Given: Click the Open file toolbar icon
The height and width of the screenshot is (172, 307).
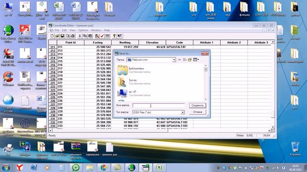Looking at the screenshot, I should [57, 36].
